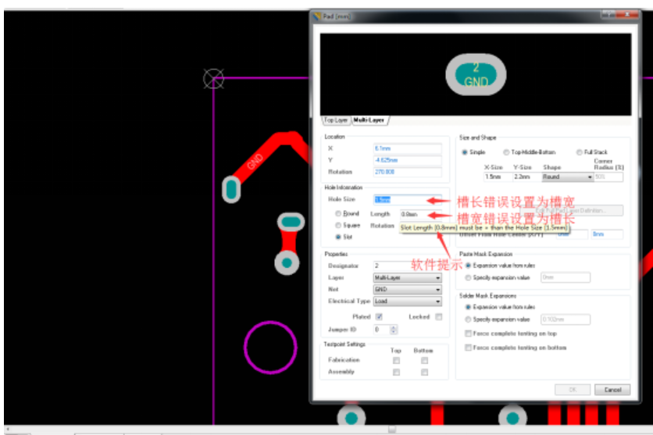Image resolution: width=653 pixels, height=435 pixels.
Task: Click the Cancel button
Action: tap(612, 390)
